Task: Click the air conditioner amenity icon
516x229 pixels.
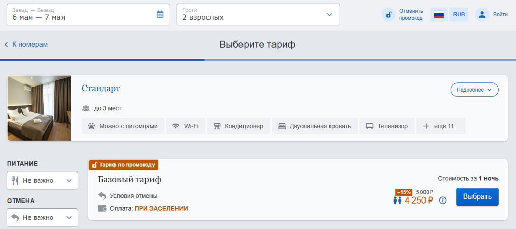Action: pos(217,126)
